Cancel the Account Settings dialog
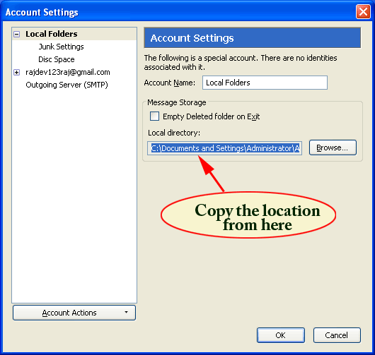Screen dimensions: 375x355 coord(337,335)
